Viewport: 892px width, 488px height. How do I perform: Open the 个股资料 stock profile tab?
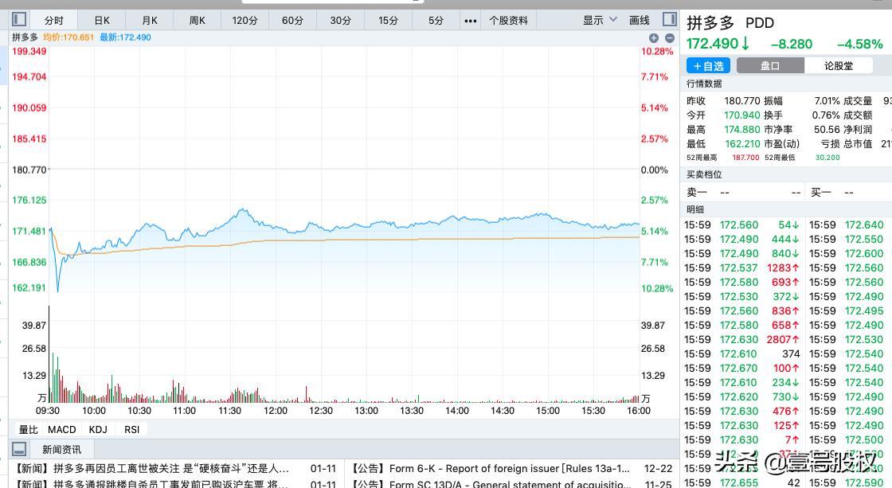(509, 21)
